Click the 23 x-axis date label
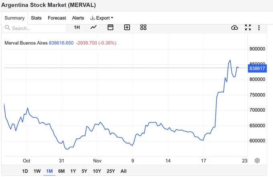The height and width of the screenshot is (177, 273). (244, 161)
